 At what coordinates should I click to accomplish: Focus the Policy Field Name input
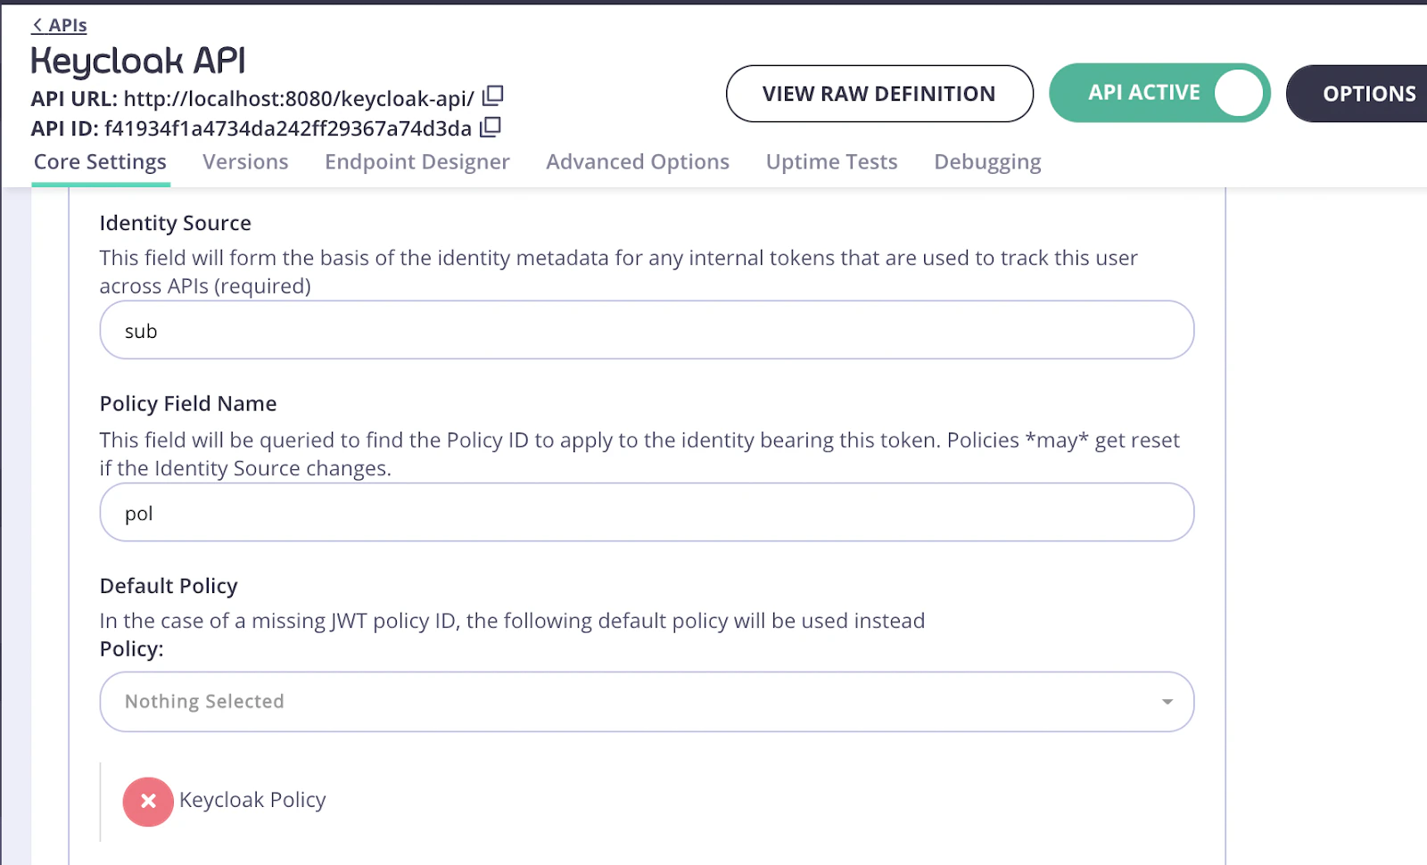point(647,513)
